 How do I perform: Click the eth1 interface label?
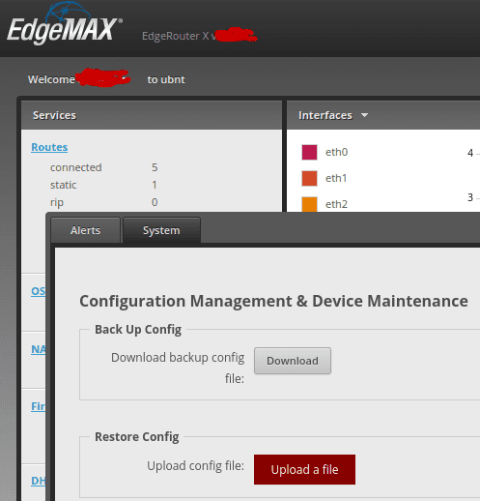point(336,178)
